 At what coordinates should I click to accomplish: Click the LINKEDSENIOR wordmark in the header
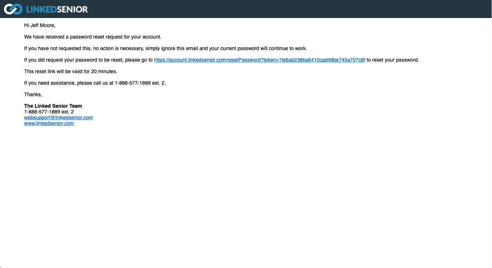click(57, 9)
